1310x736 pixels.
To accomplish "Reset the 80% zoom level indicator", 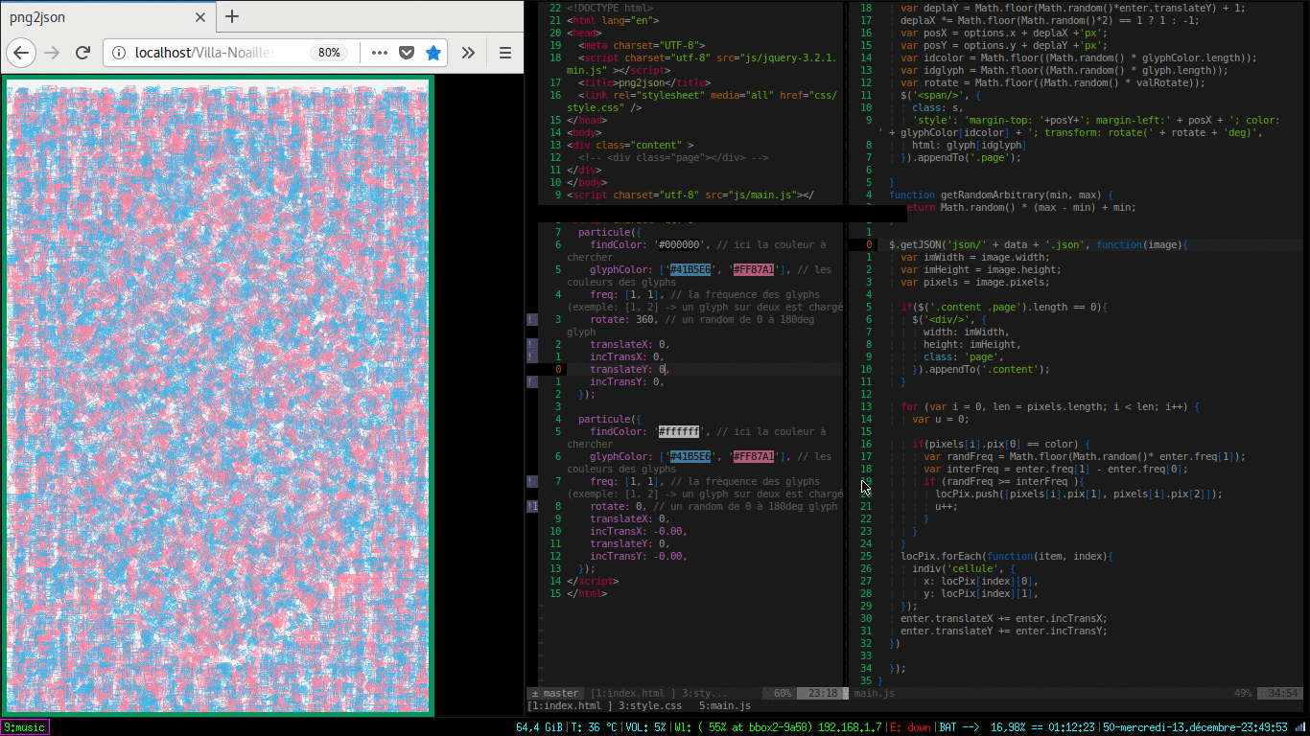I will tap(329, 53).
